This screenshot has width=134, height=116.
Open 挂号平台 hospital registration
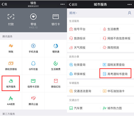[x=84, y=29]
